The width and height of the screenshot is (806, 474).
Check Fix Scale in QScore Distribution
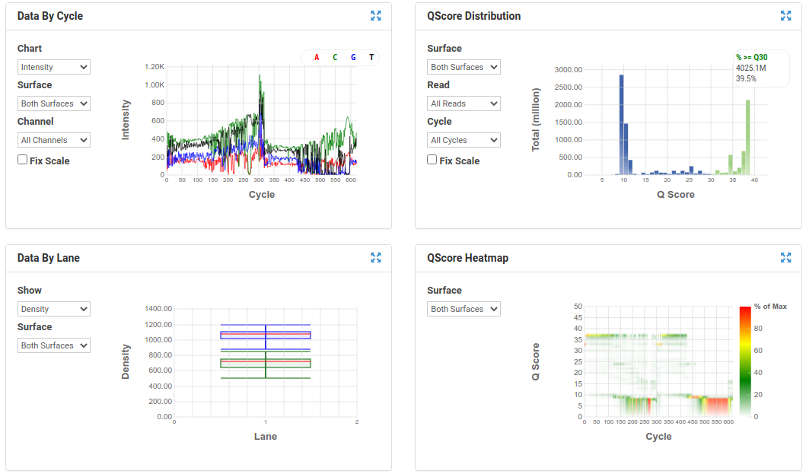click(432, 160)
